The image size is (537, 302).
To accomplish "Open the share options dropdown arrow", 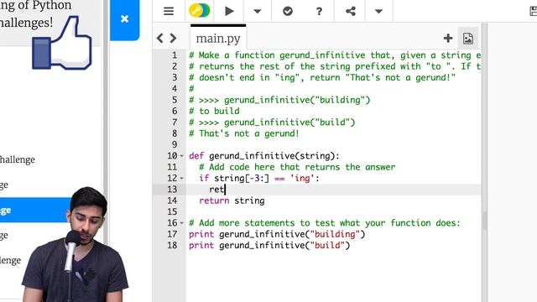I will coord(378,11).
